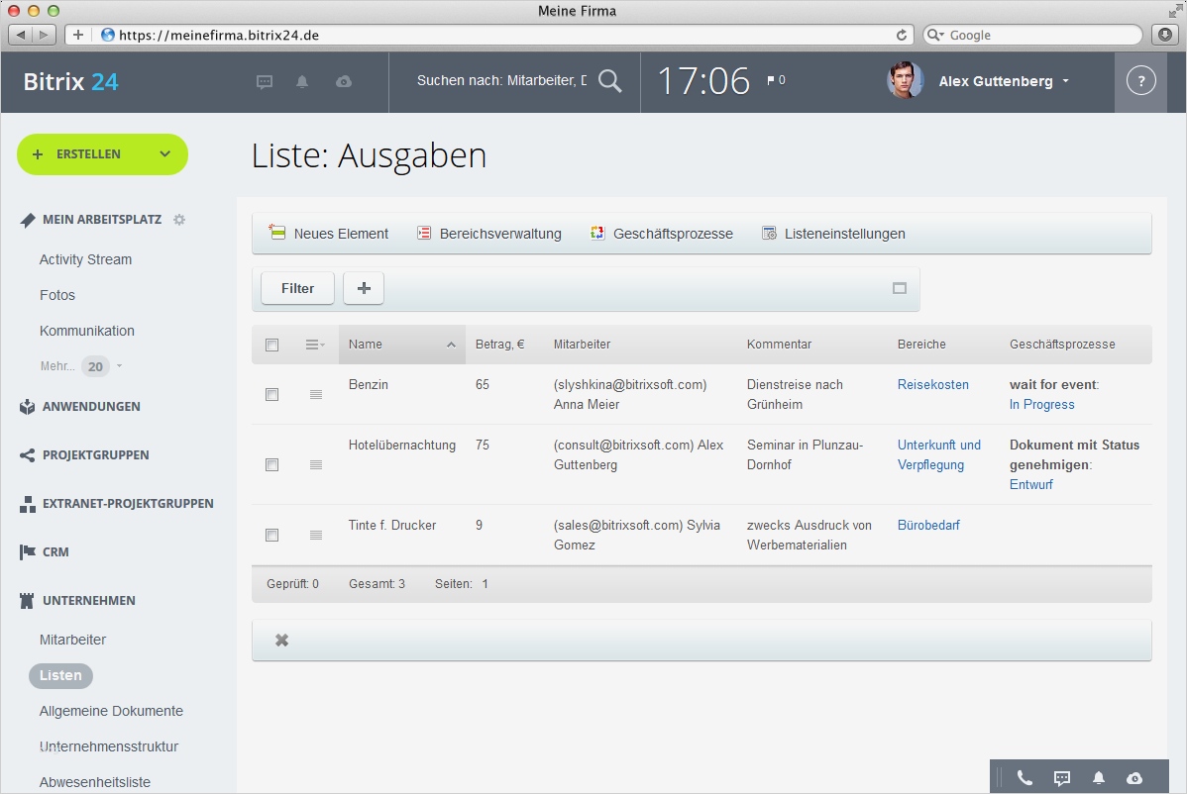Screen dimensions: 1187x794
Task: Open Kommunikation in sidebar
Action: pos(87,331)
